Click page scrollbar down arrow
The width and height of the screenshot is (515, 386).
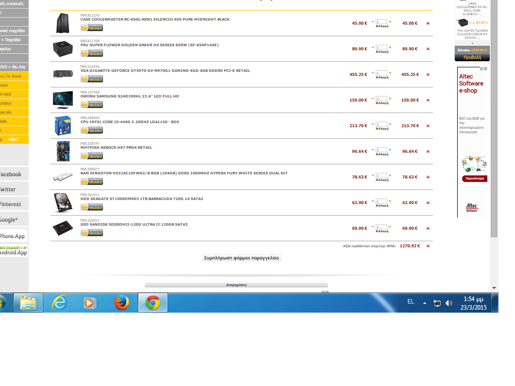pyautogui.click(x=494, y=288)
